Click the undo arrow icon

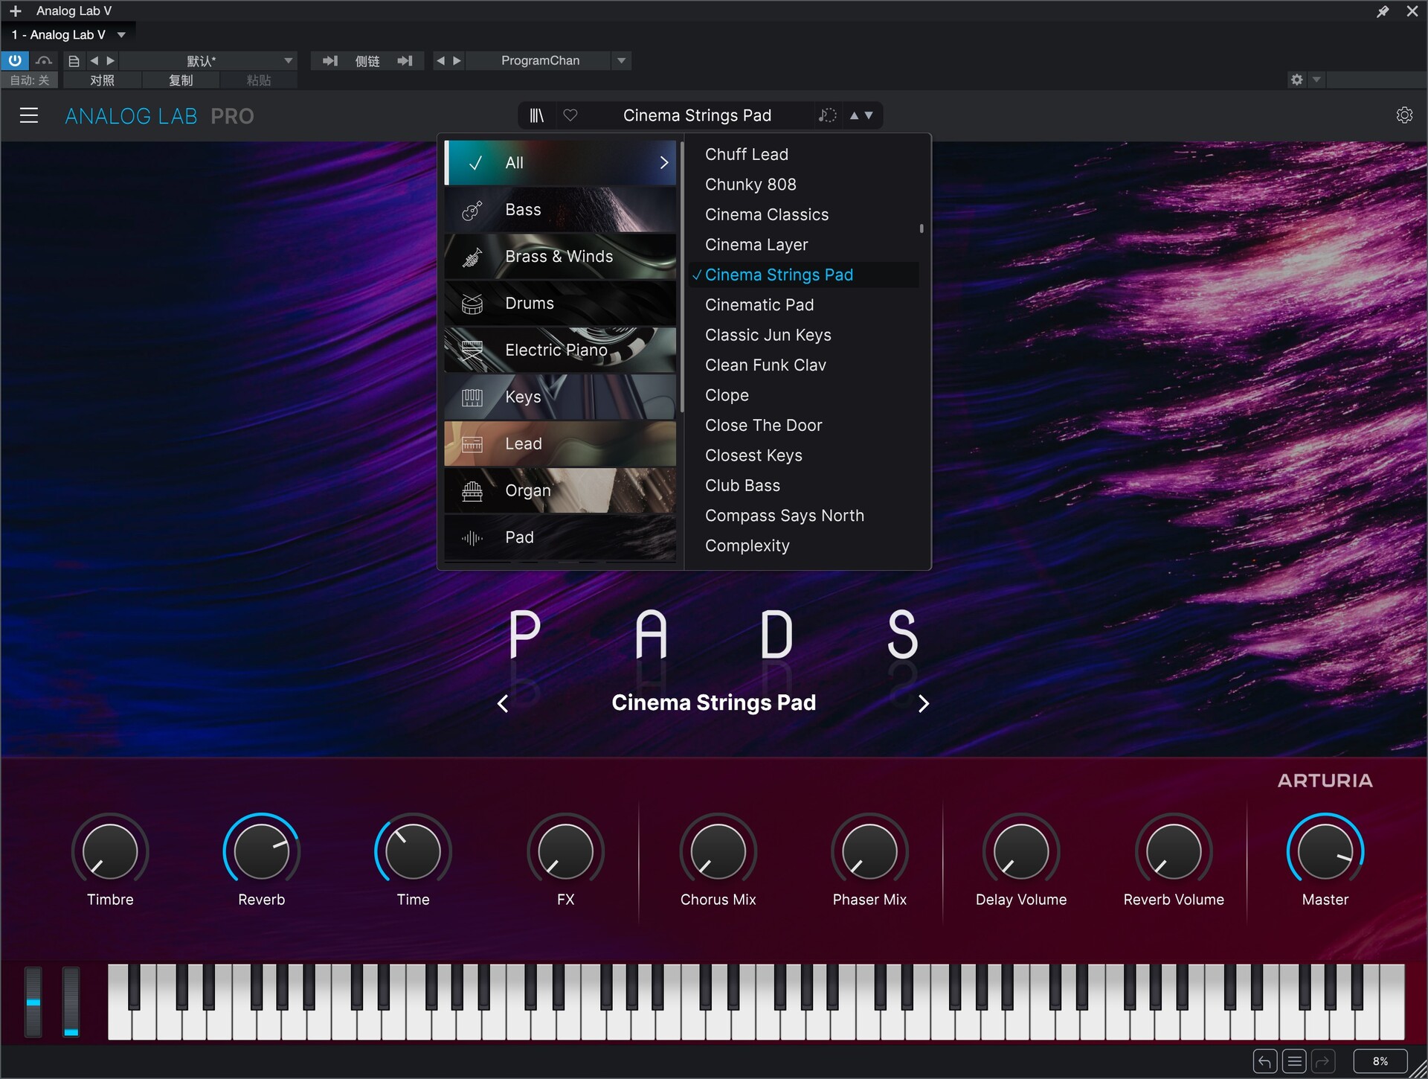(1264, 1061)
